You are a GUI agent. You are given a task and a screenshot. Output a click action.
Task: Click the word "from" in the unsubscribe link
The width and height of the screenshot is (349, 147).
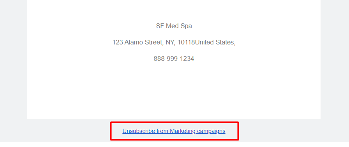point(162,131)
